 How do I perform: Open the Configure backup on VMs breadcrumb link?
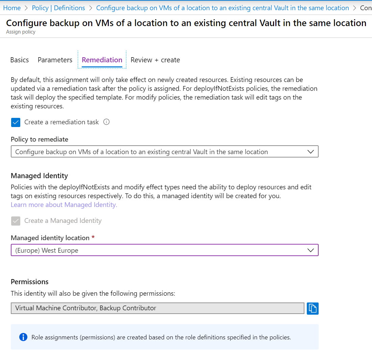coord(222,8)
